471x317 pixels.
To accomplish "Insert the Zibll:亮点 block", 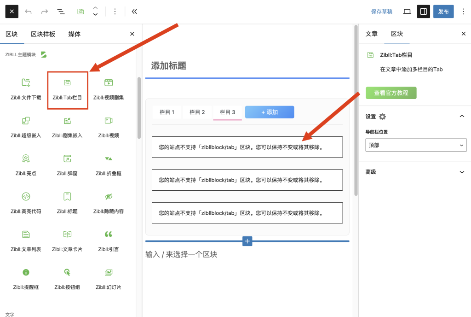I will (x=26, y=165).
